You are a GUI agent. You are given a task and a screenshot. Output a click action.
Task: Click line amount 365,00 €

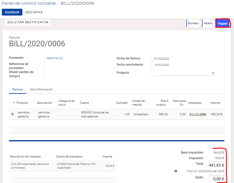[216, 114]
